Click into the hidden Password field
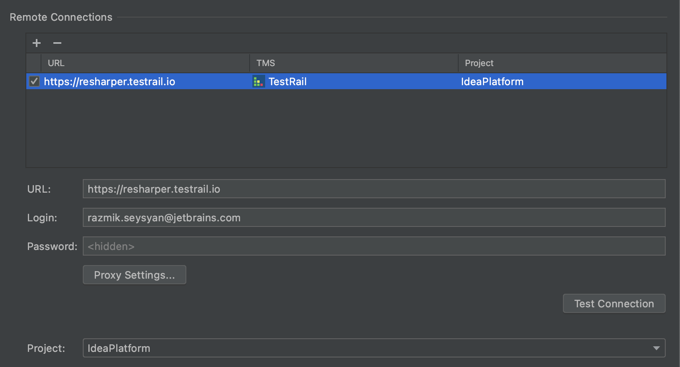Image resolution: width=680 pixels, height=367 pixels. tap(374, 246)
